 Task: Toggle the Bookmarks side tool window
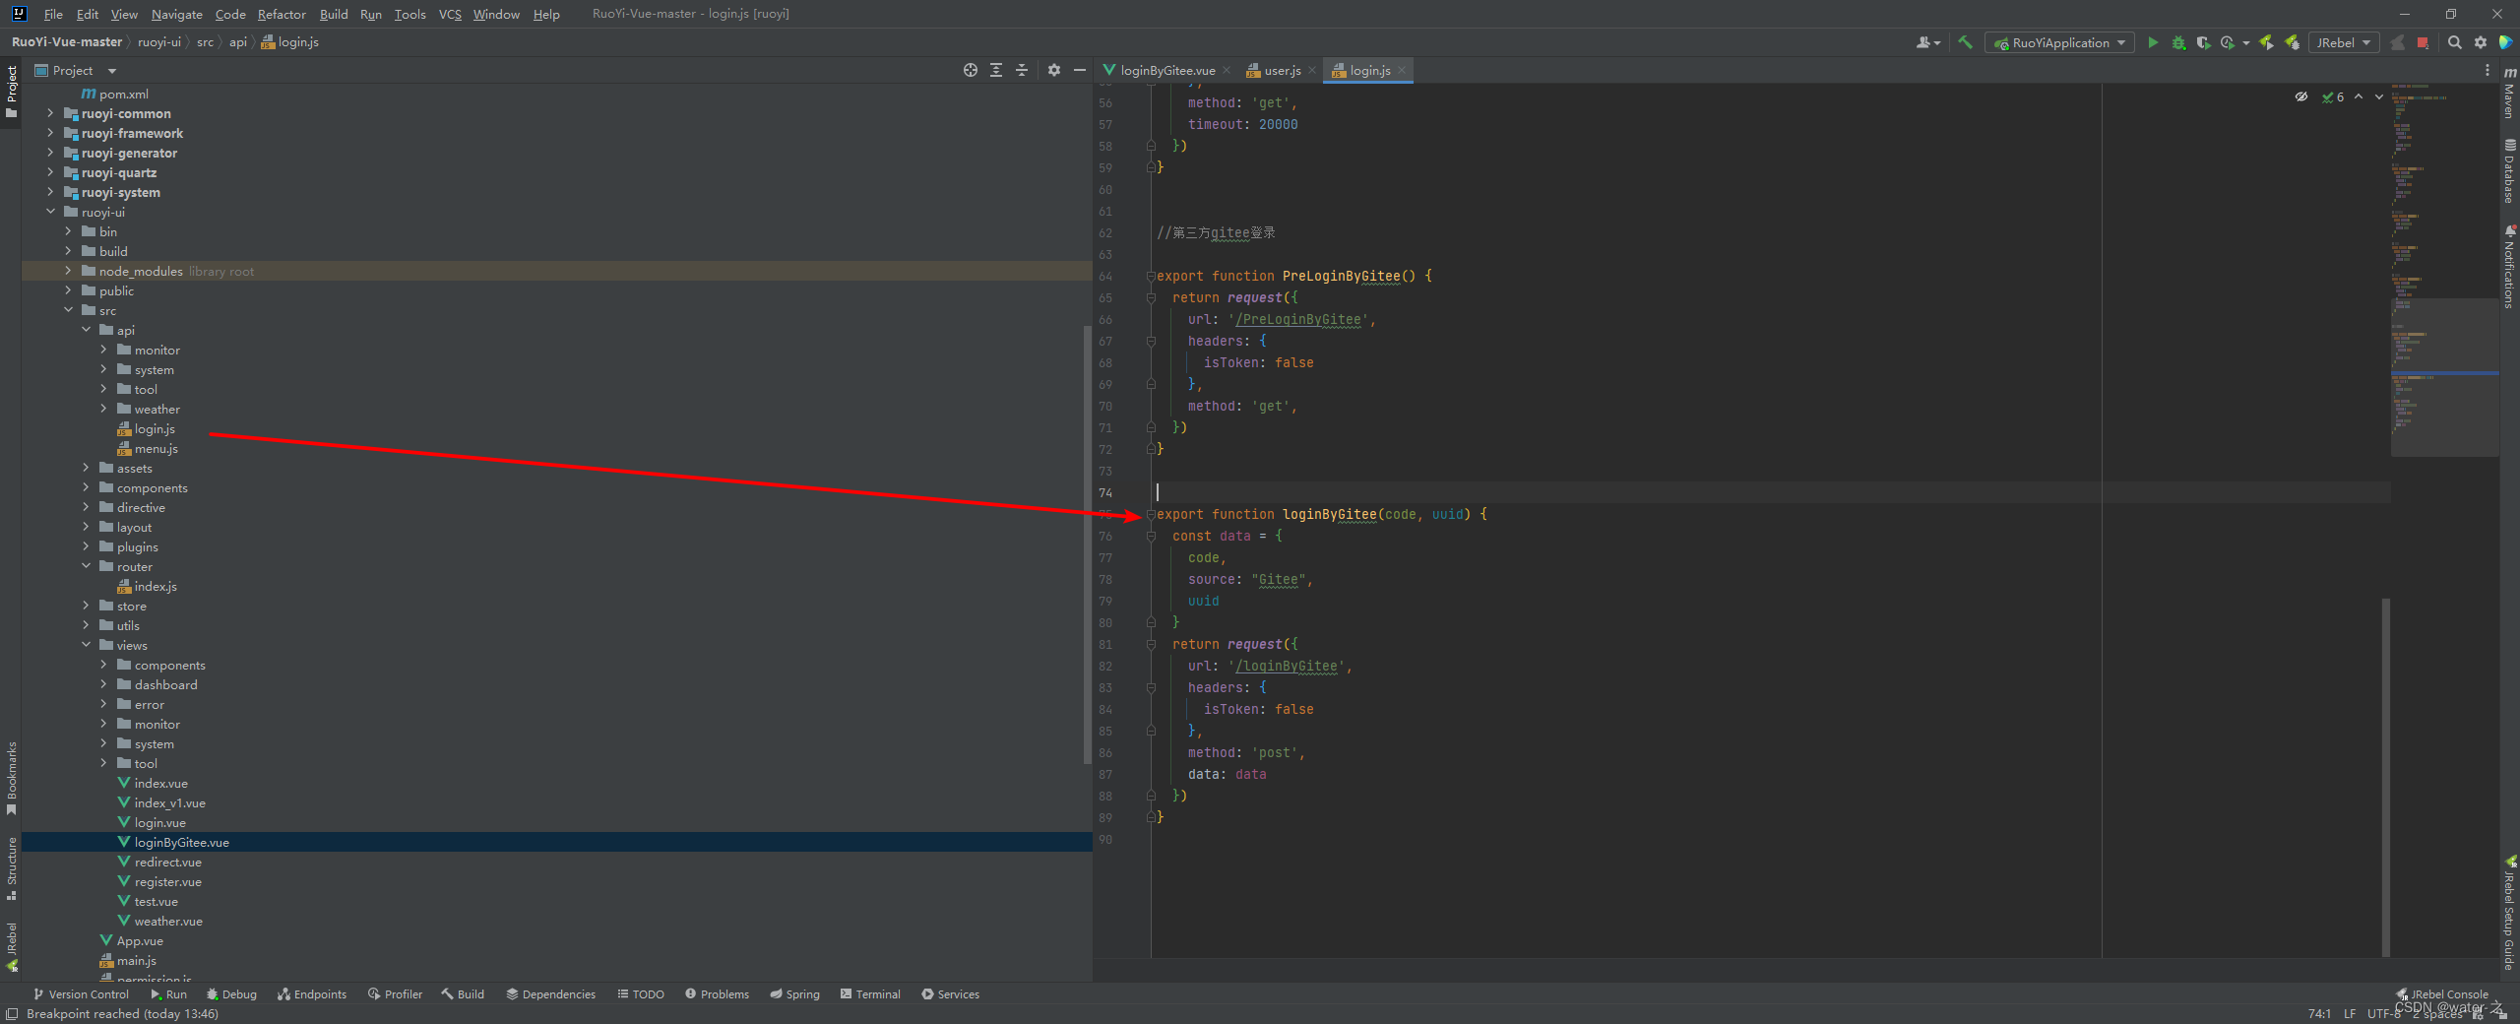coord(11,779)
